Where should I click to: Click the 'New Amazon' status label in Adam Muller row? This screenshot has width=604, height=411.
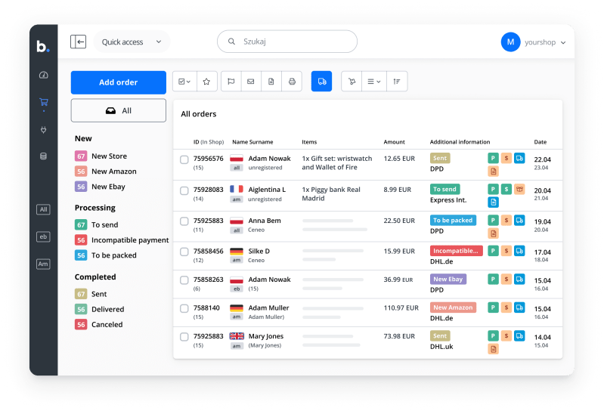[x=453, y=307]
